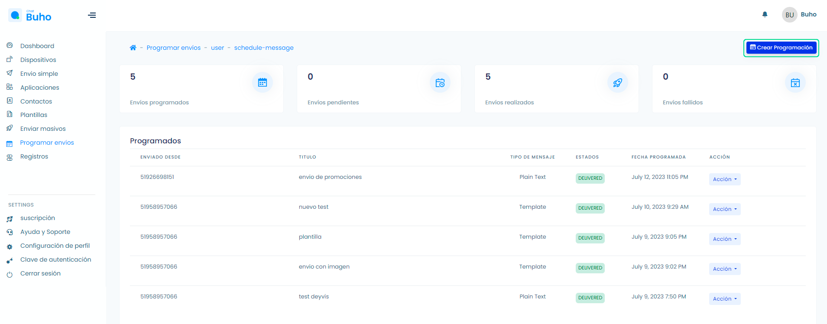Click the Ayuda y Soporte headset icon
Viewport: 827px width, 324px height.
[10, 232]
